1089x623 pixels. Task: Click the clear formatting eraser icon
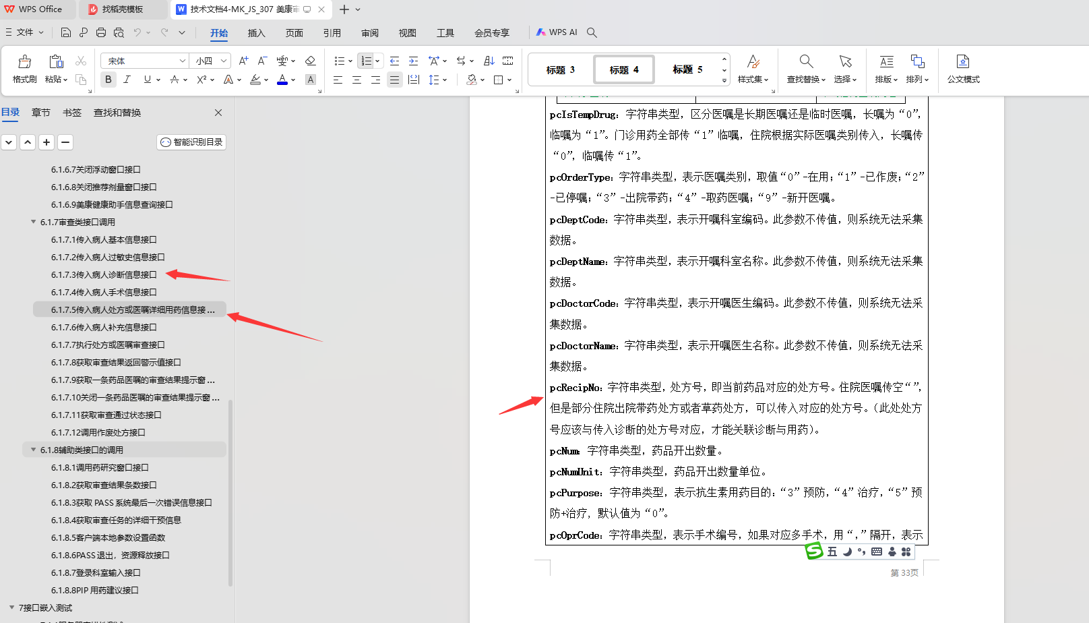[310, 61]
